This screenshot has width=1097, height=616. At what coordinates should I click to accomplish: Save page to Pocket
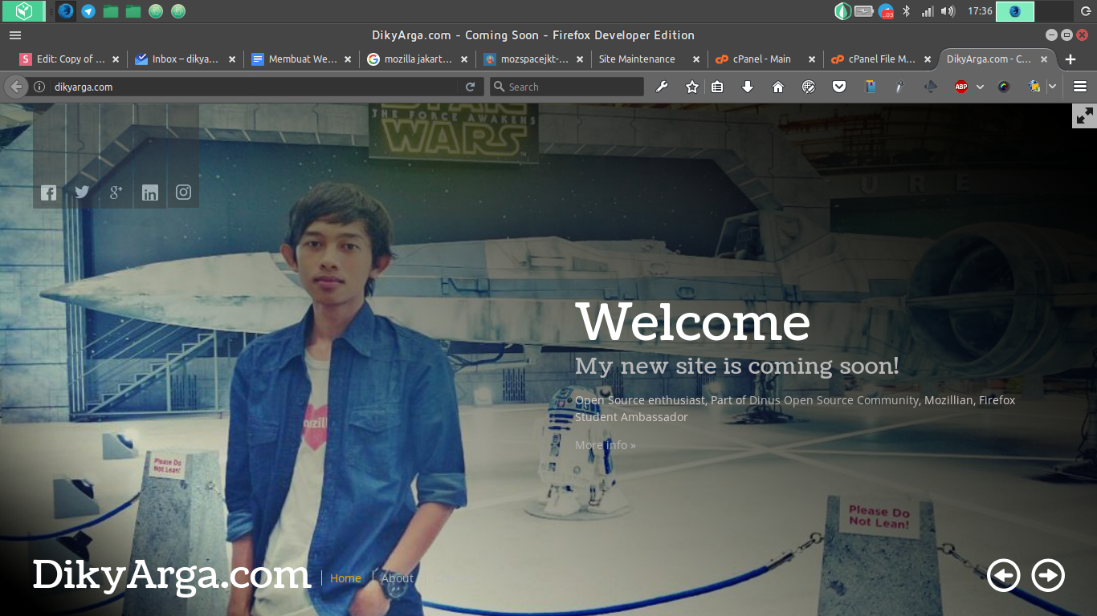(x=839, y=87)
